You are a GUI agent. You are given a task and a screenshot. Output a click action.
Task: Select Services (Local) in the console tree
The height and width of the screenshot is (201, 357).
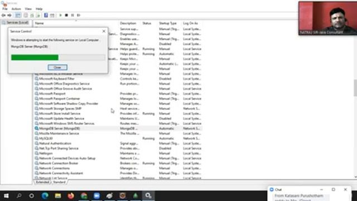pos(15,22)
